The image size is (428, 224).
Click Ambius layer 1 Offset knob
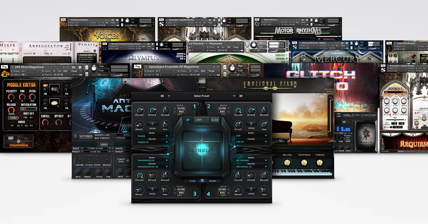[140, 124]
